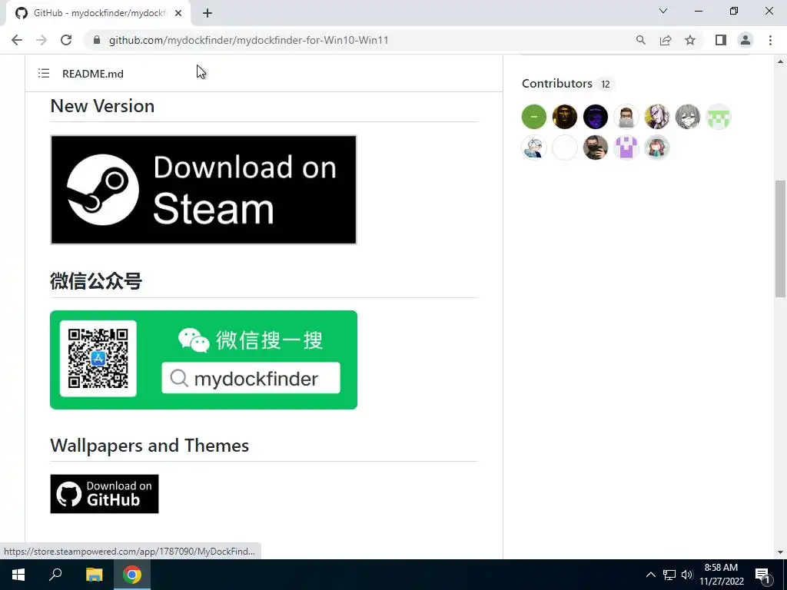Open the brown-haired girl contributor avatar
Image resolution: width=787 pixels, height=590 pixels.
[656, 147]
